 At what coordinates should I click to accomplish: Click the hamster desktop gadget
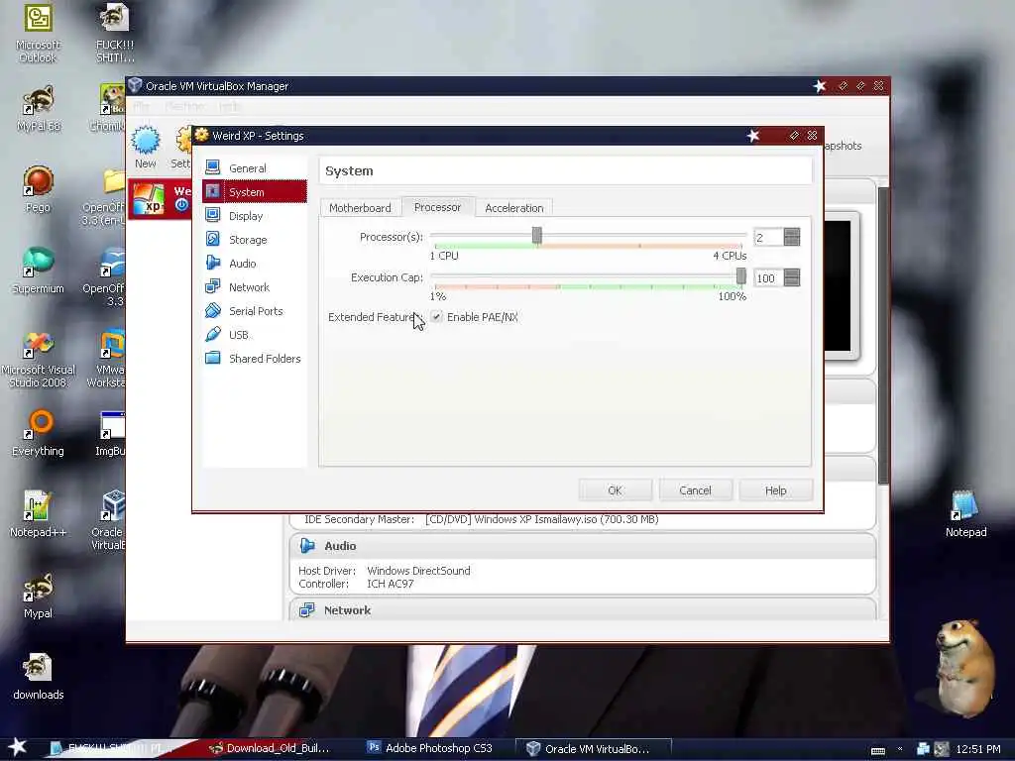pos(963,668)
